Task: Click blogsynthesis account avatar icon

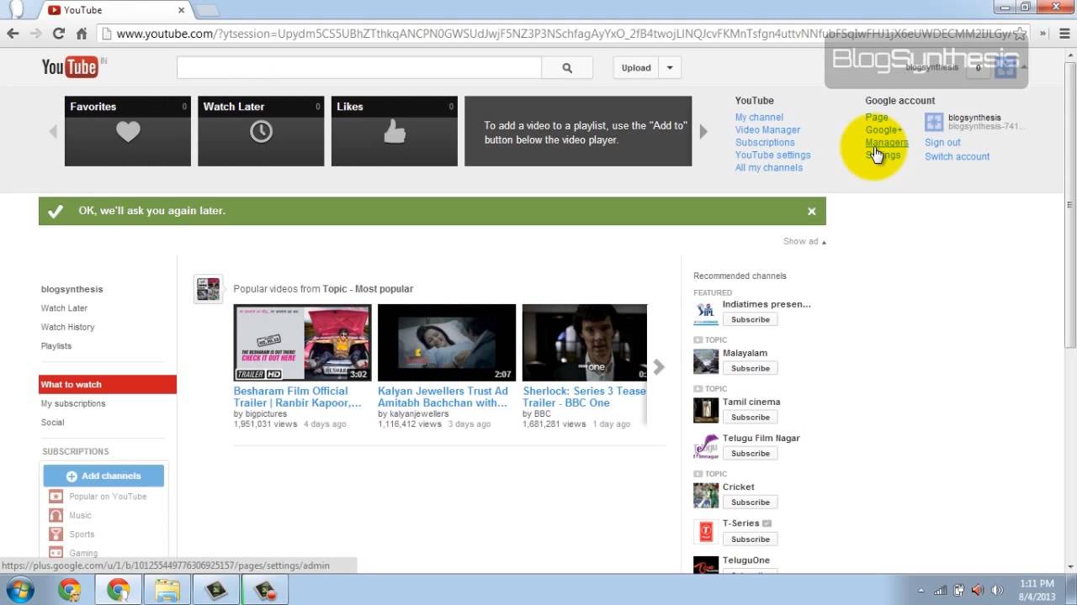Action: click(934, 122)
